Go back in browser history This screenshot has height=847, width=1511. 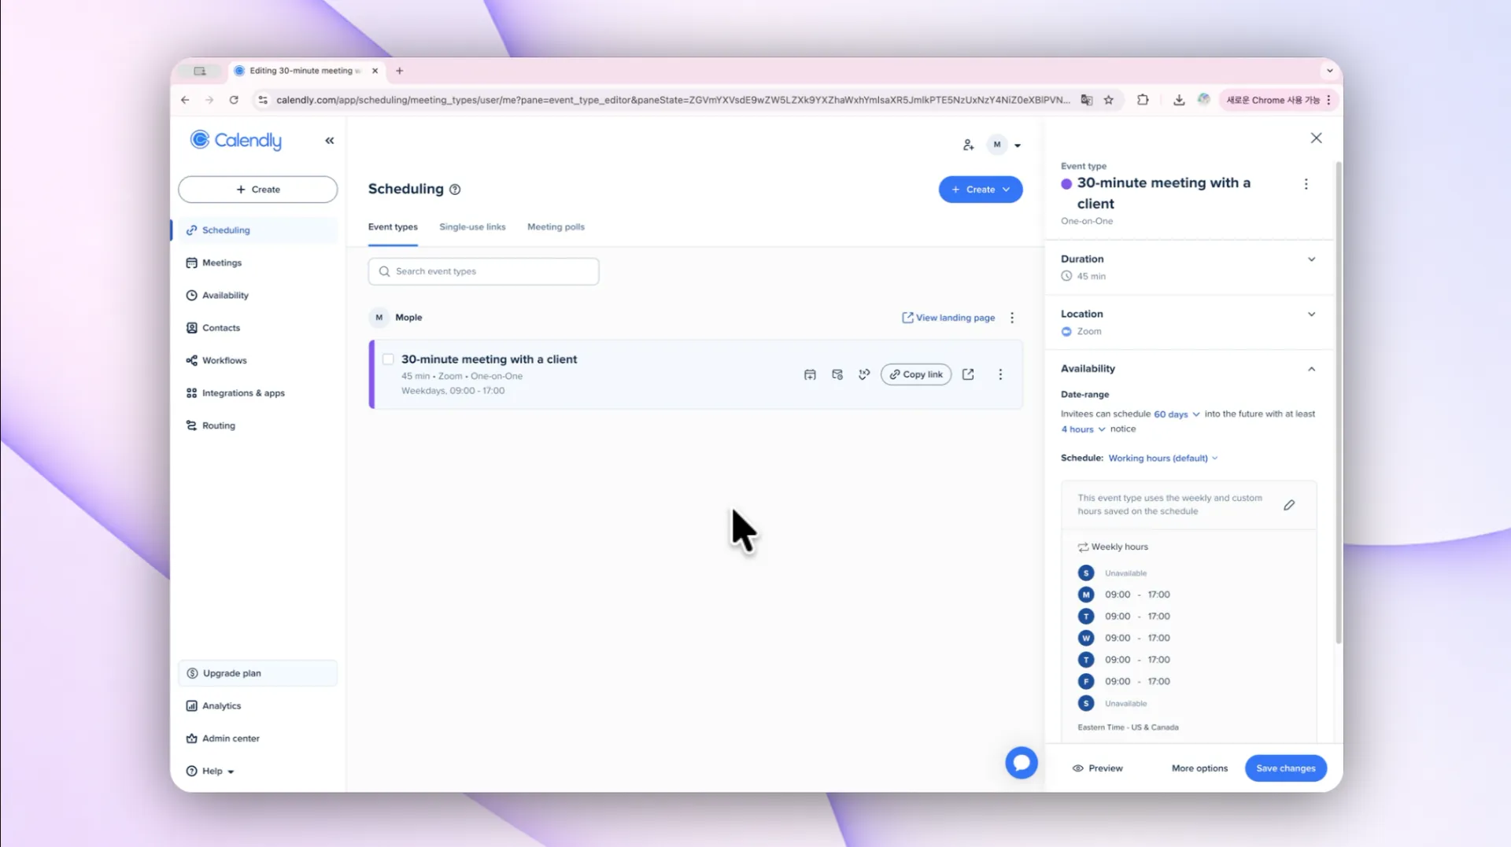[185, 100]
